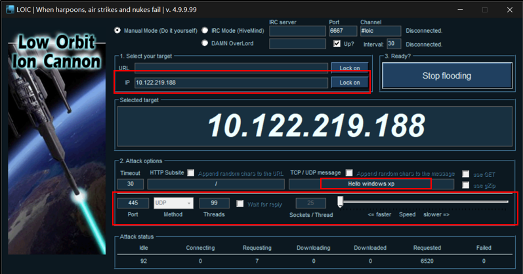Choose the DAMN OverLord radio option
Image resolution: width=523 pixels, height=274 pixels.
pos(205,43)
